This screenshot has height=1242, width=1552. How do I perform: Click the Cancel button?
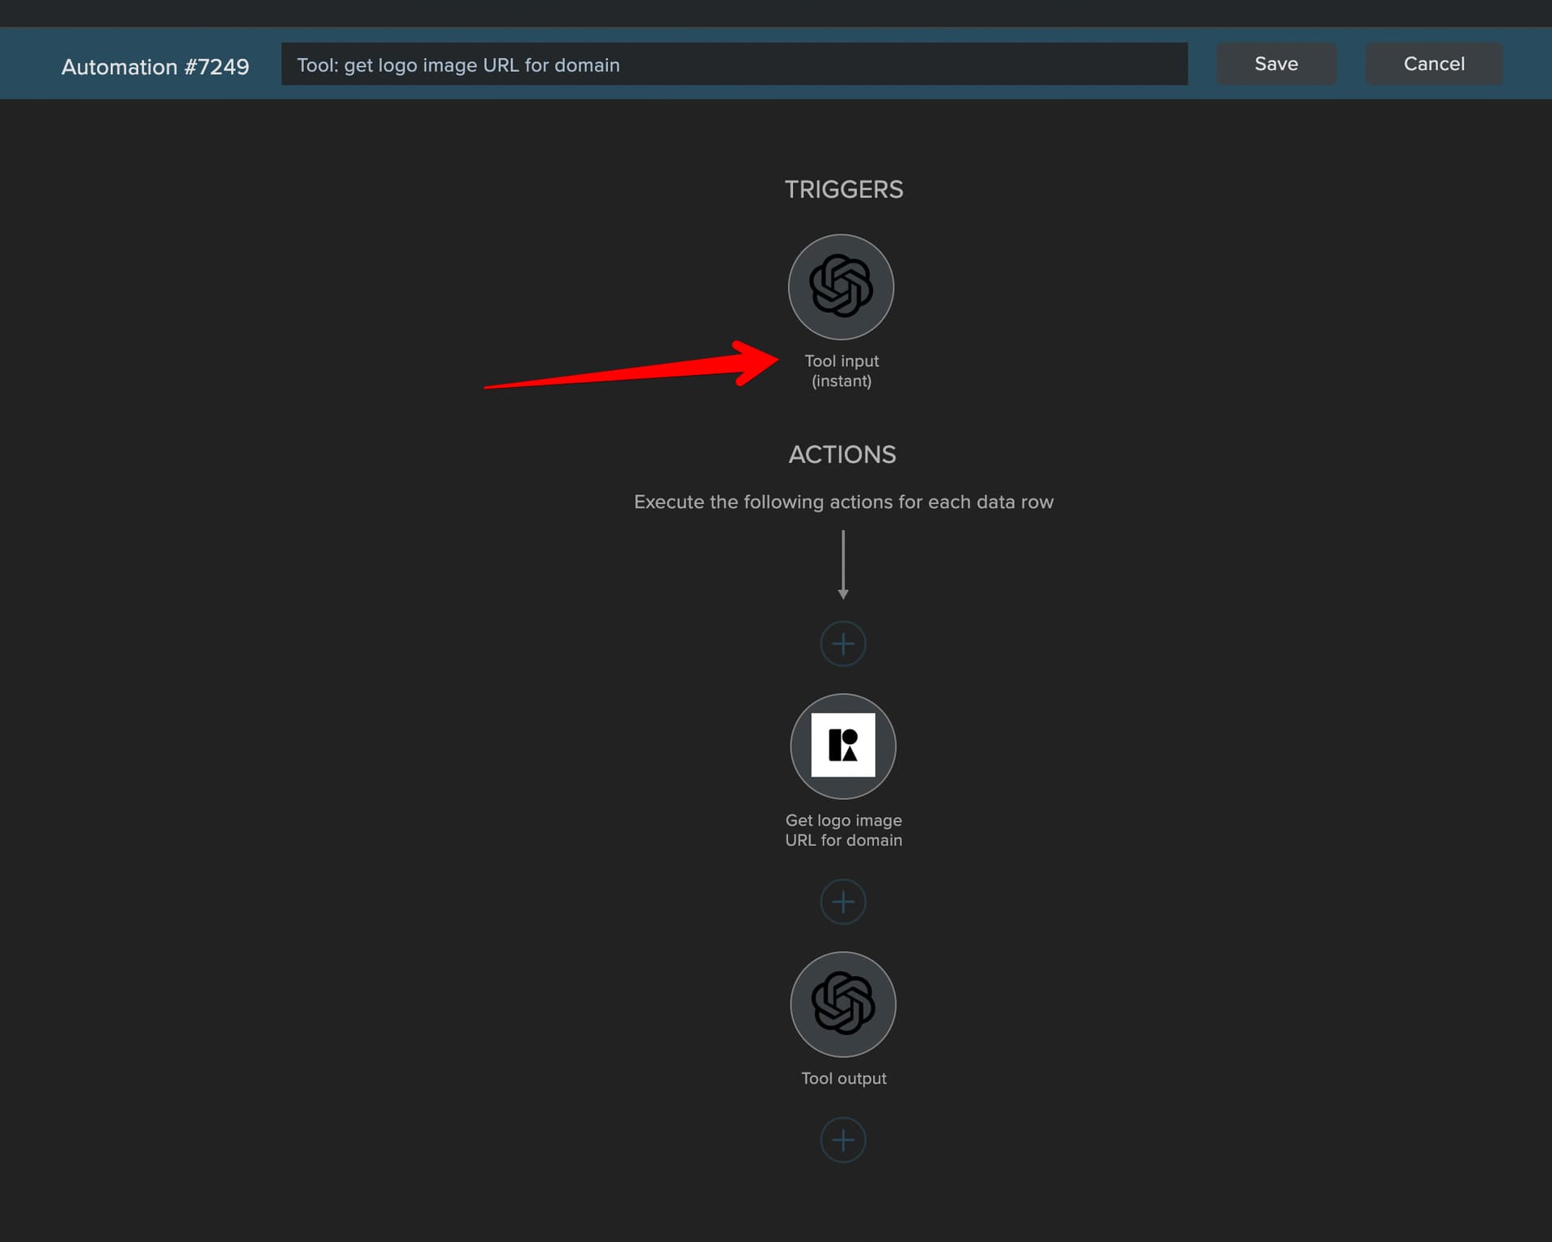[1434, 64]
